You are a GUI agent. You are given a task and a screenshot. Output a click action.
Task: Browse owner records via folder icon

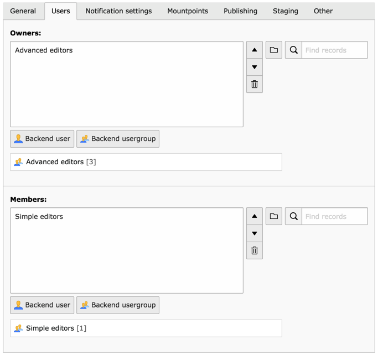(x=274, y=50)
